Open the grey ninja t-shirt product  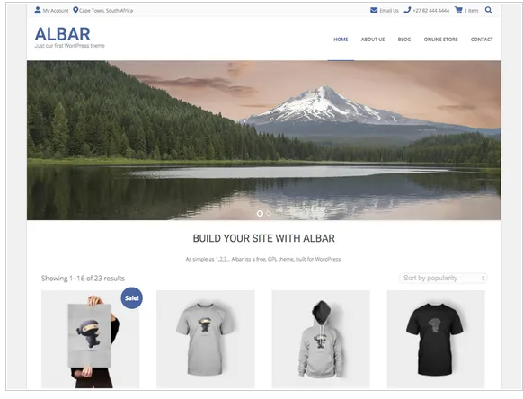[x=206, y=340]
